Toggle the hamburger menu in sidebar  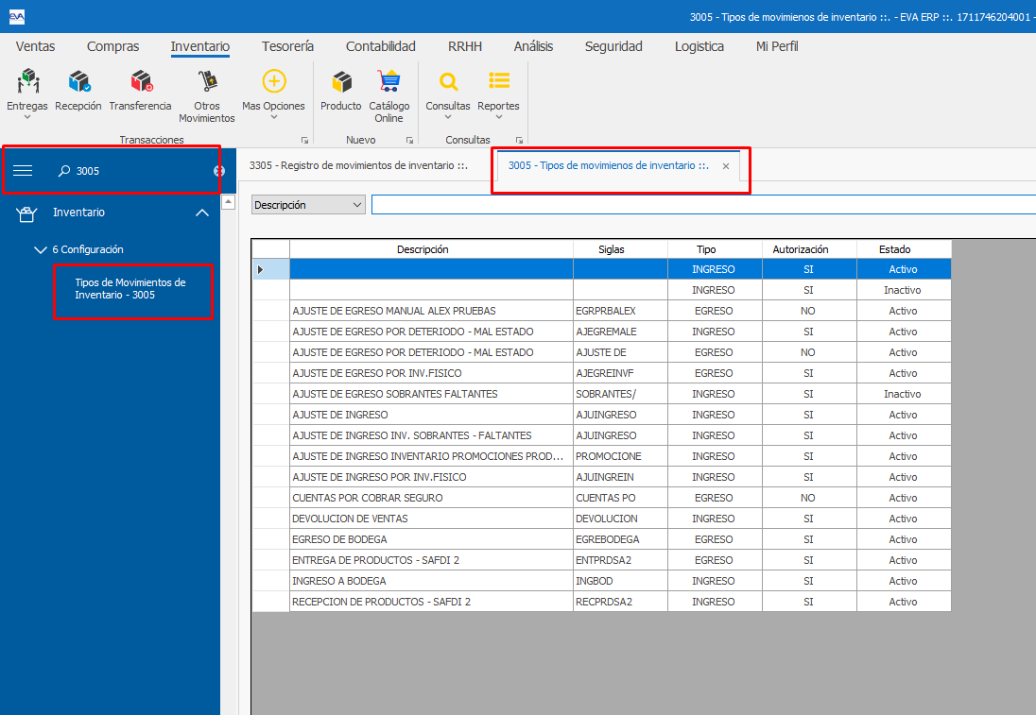click(23, 171)
